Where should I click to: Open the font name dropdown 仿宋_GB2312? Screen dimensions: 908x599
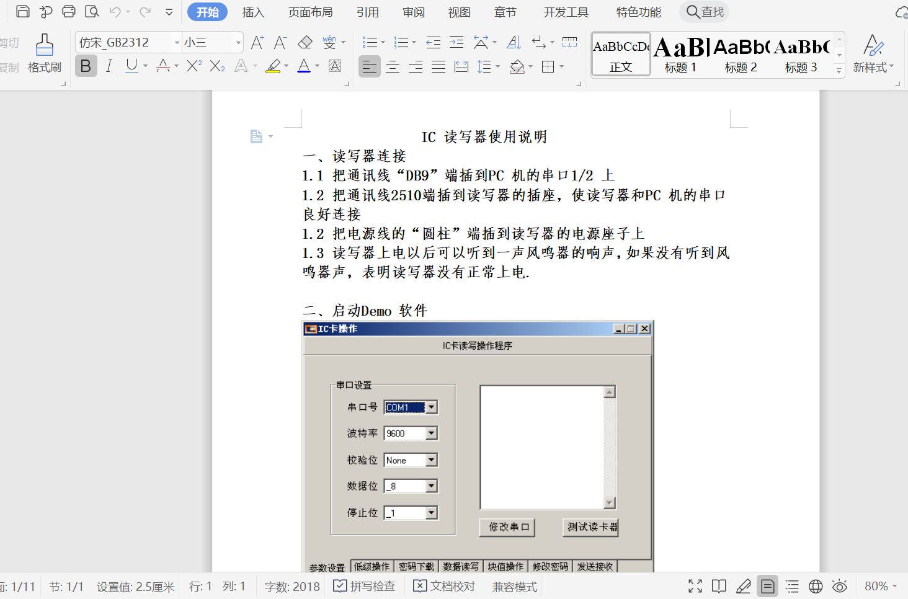[x=177, y=43]
